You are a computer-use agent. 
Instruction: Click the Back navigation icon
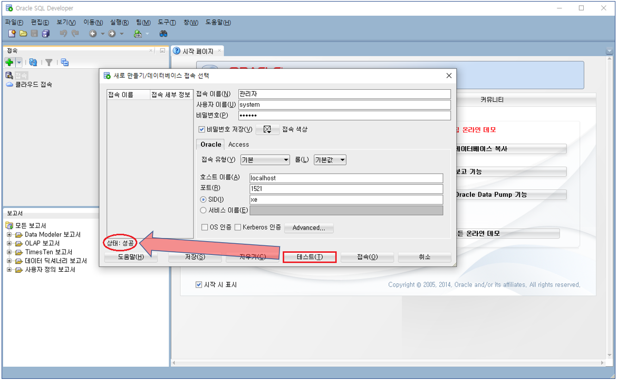pyautogui.click(x=92, y=34)
